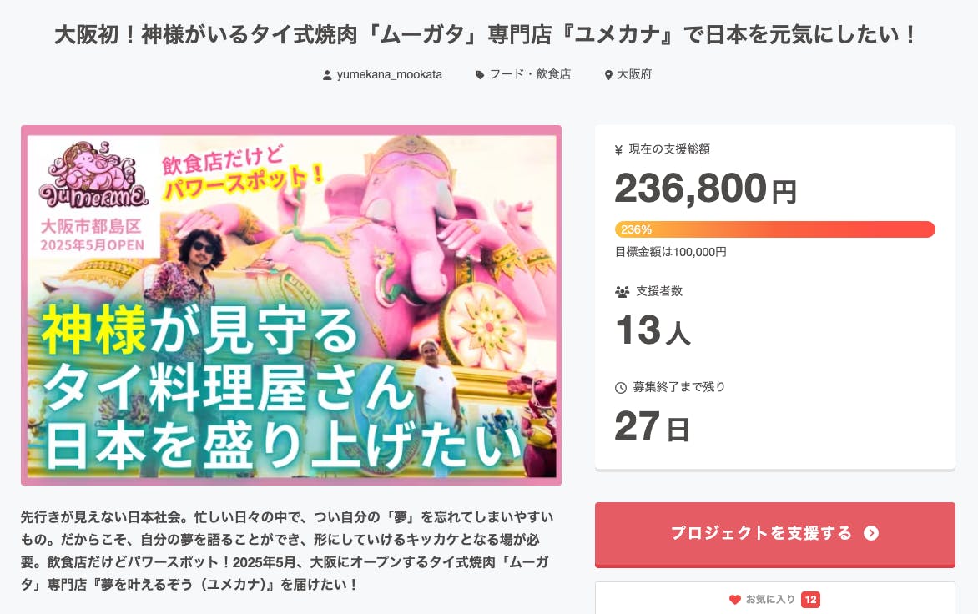This screenshot has height=614, width=978.
Task: Select the 大阪府 prefecture link
Action: 634,74
